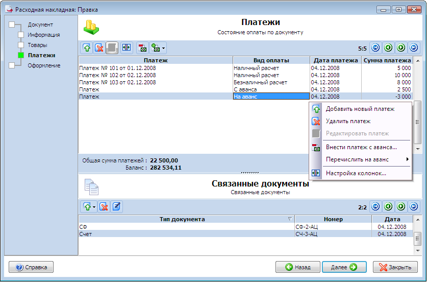Sort by Тип документа column header
This screenshot has height=282, width=427.
(x=182, y=219)
